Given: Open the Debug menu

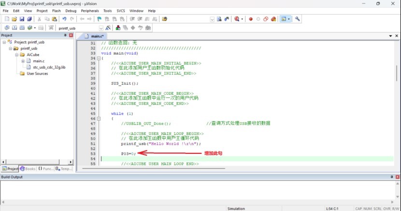Looking at the screenshot, I should (x=71, y=11).
